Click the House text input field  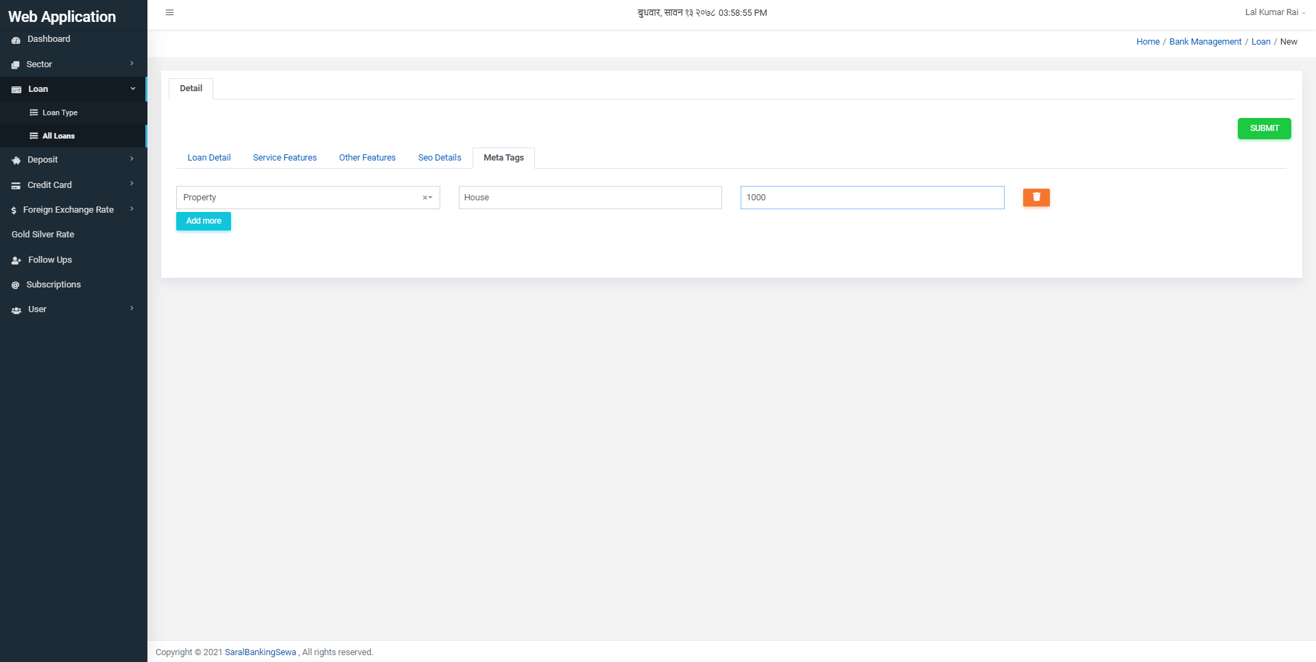[590, 198]
